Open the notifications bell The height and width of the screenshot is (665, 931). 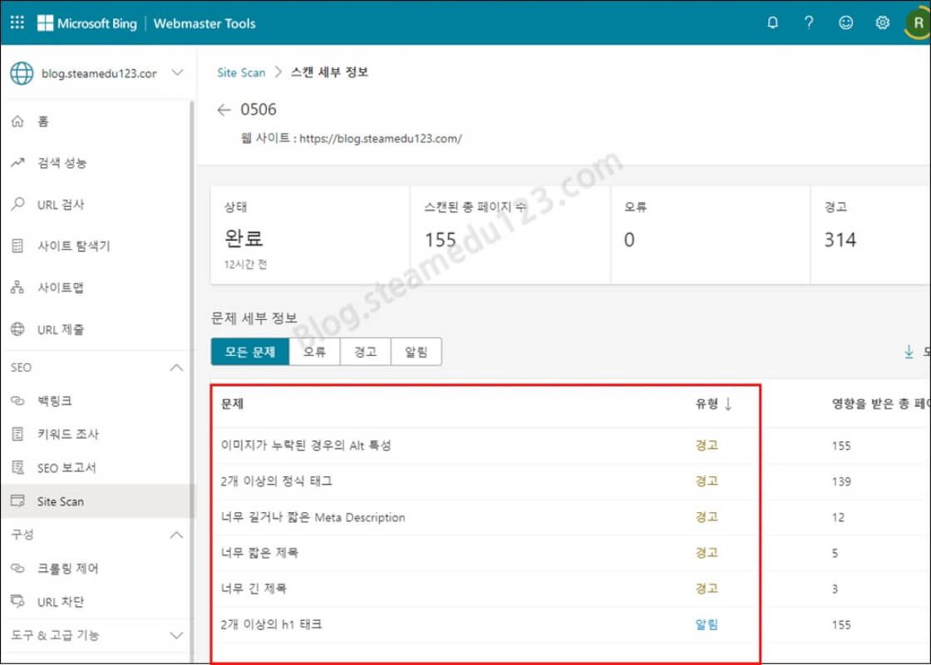pos(772,22)
